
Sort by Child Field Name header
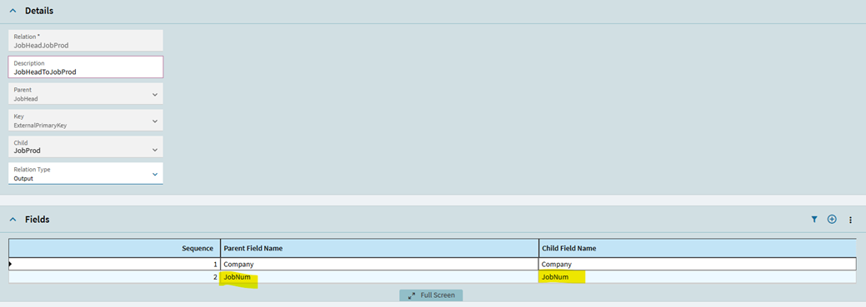click(698, 248)
